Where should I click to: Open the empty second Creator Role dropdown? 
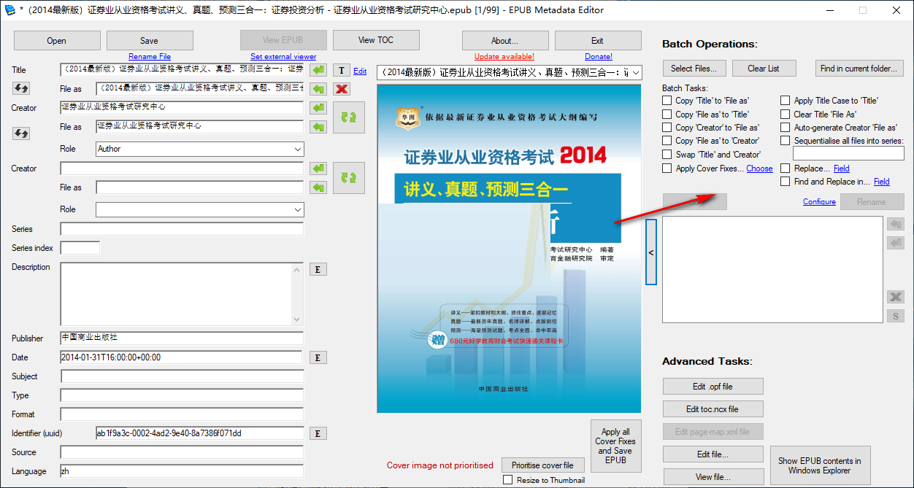pos(200,209)
